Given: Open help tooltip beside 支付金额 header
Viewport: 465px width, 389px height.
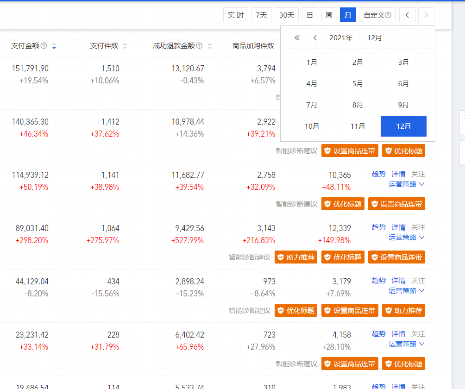Looking at the screenshot, I should tap(44, 45).
